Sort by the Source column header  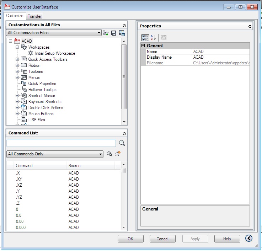(x=90, y=166)
